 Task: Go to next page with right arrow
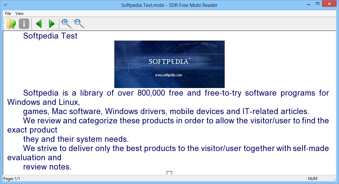click(x=51, y=24)
